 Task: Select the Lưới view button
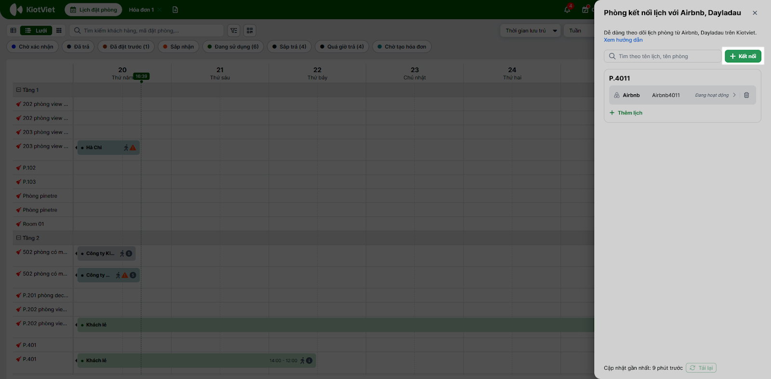point(36,31)
